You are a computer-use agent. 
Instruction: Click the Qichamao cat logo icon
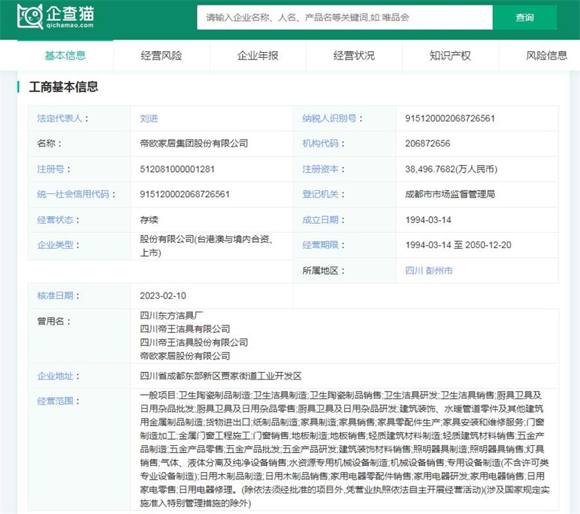tap(30, 16)
